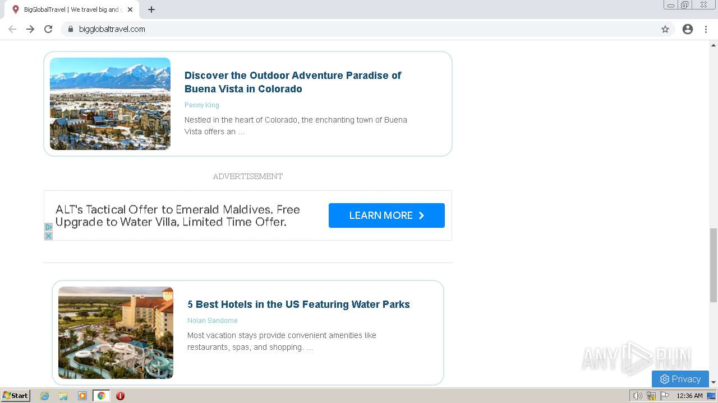Close the BigGlobalTravel tab

pos(130,10)
